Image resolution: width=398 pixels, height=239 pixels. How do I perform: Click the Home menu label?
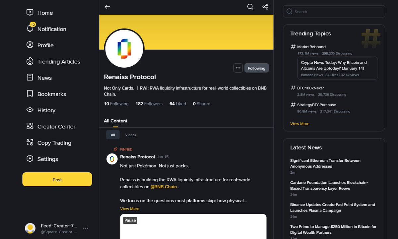[x=45, y=13]
